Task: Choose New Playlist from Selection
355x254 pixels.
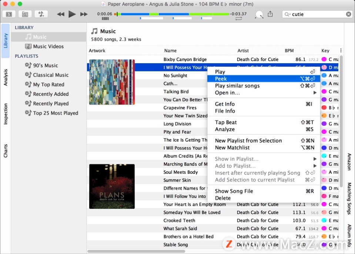Action: [x=264, y=141]
